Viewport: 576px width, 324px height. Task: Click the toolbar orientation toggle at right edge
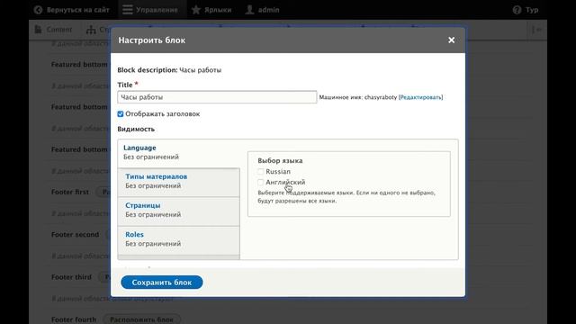coord(537,30)
